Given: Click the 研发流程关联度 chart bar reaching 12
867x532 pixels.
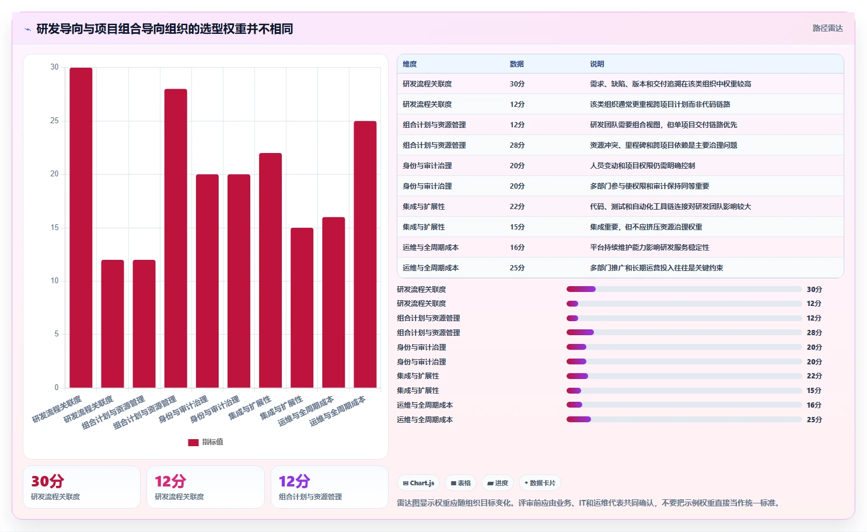Looking at the screenshot, I should tap(113, 324).
